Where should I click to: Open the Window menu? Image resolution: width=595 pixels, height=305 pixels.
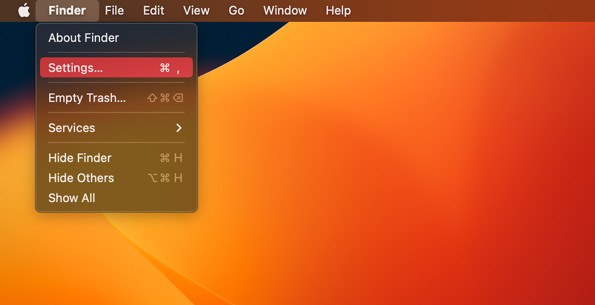coord(285,10)
